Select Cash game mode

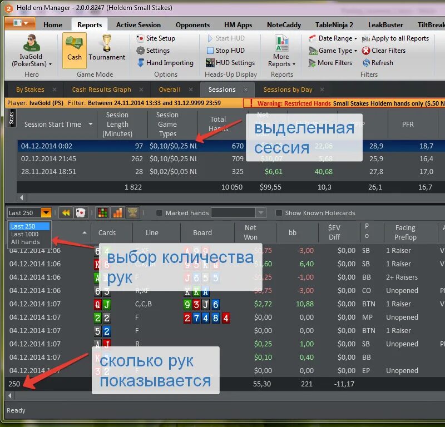pyautogui.click(x=75, y=51)
